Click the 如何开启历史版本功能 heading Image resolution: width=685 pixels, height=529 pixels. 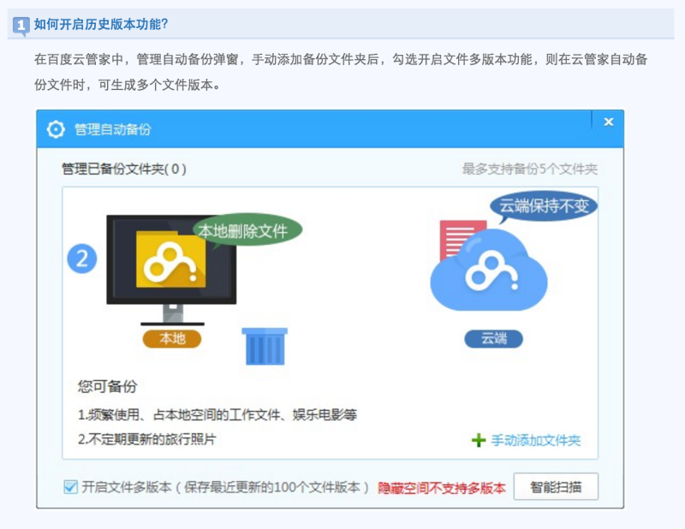click(100, 24)
